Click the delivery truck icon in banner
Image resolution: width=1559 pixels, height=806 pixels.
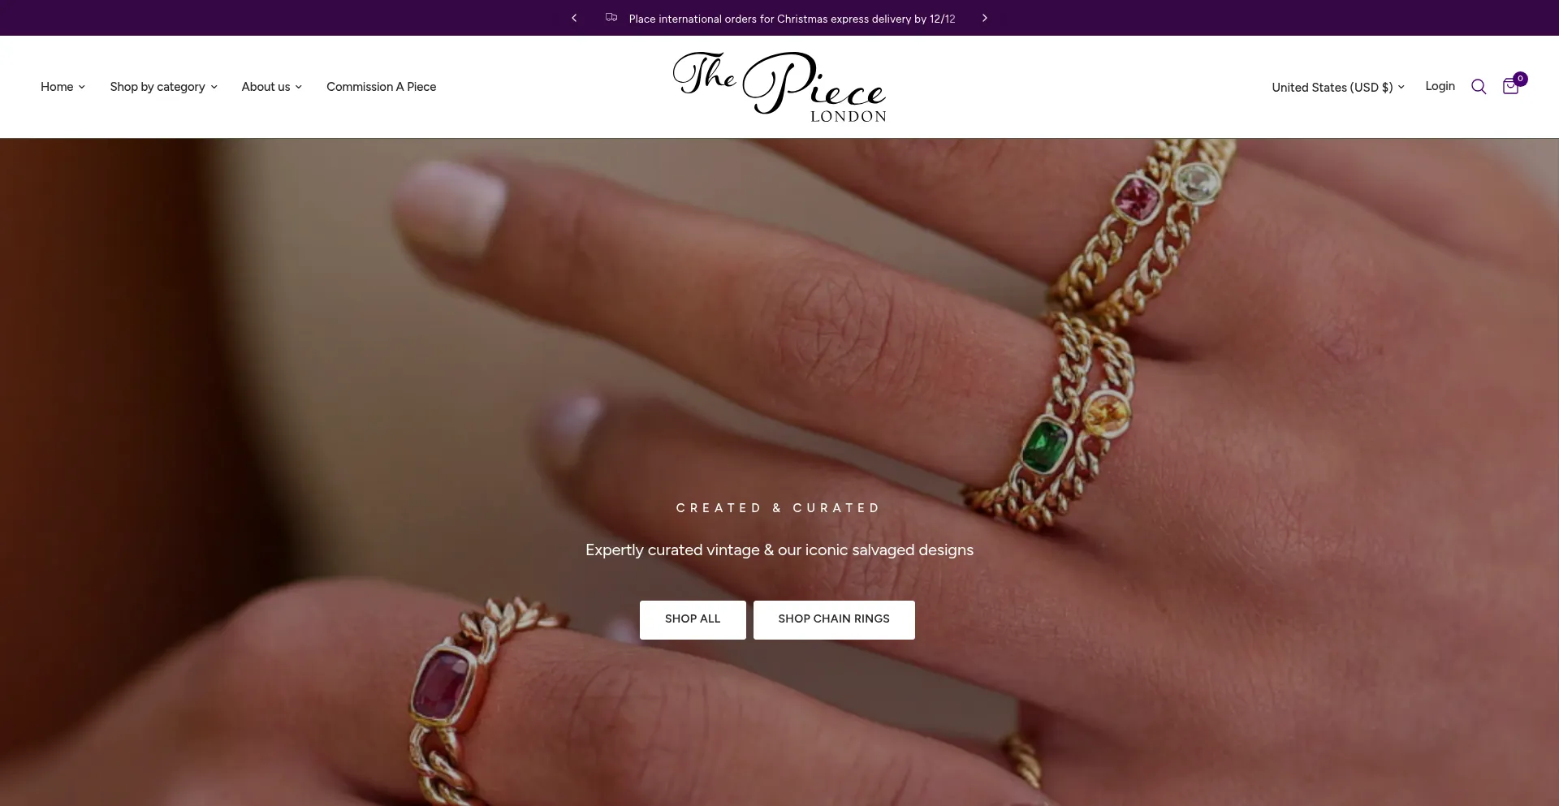(611, 18)
